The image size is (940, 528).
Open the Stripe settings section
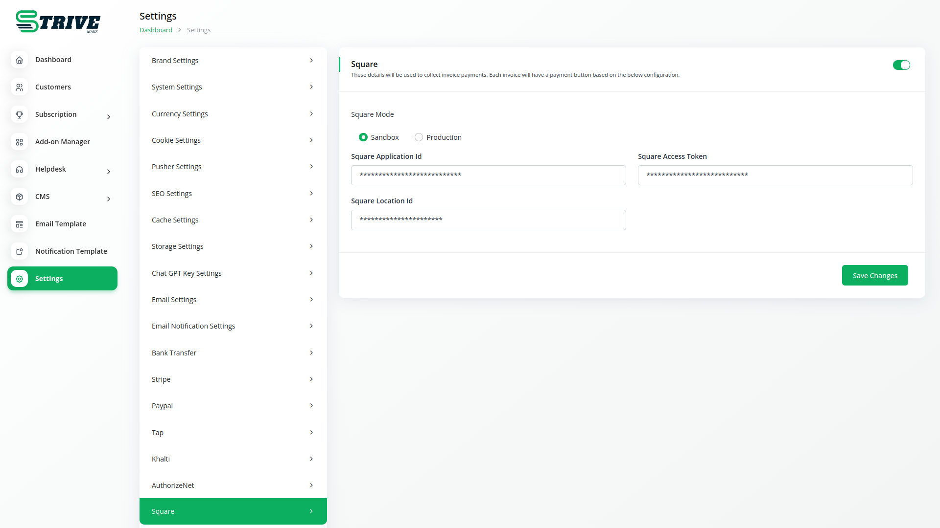pos(233,379)
